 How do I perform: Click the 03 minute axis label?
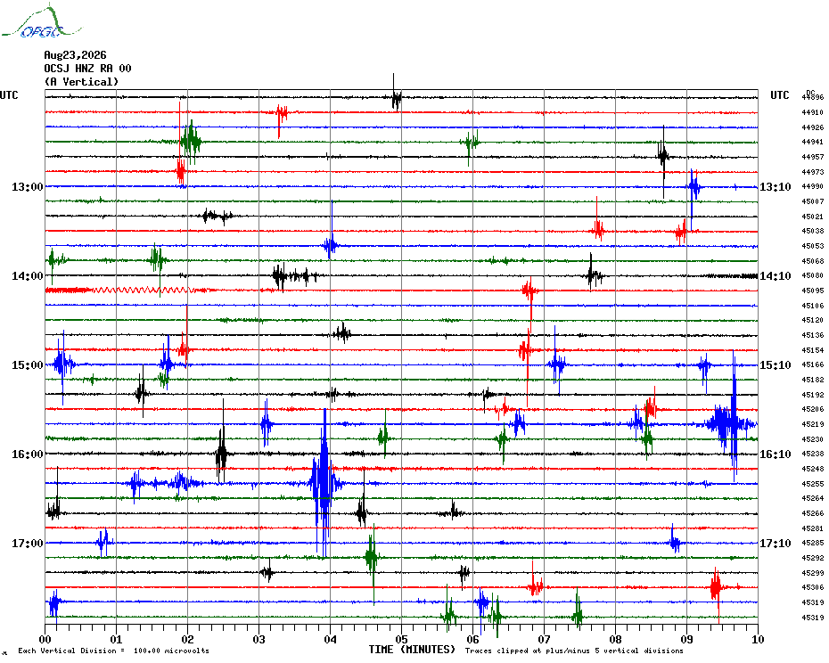(x=259, y=640)
